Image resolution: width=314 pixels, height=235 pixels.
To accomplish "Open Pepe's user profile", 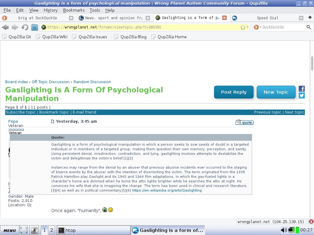I will click(13, 121).
